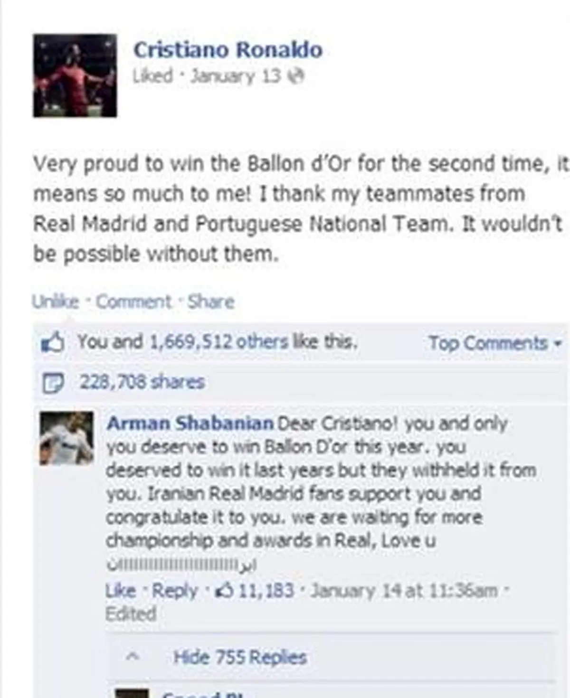Like Arman Shabanian's comment
The width and height of the screenshot is (570, 698).
(120, 591)
